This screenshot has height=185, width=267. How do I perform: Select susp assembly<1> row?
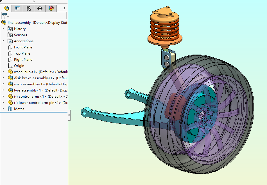click(x=40, y=84)
